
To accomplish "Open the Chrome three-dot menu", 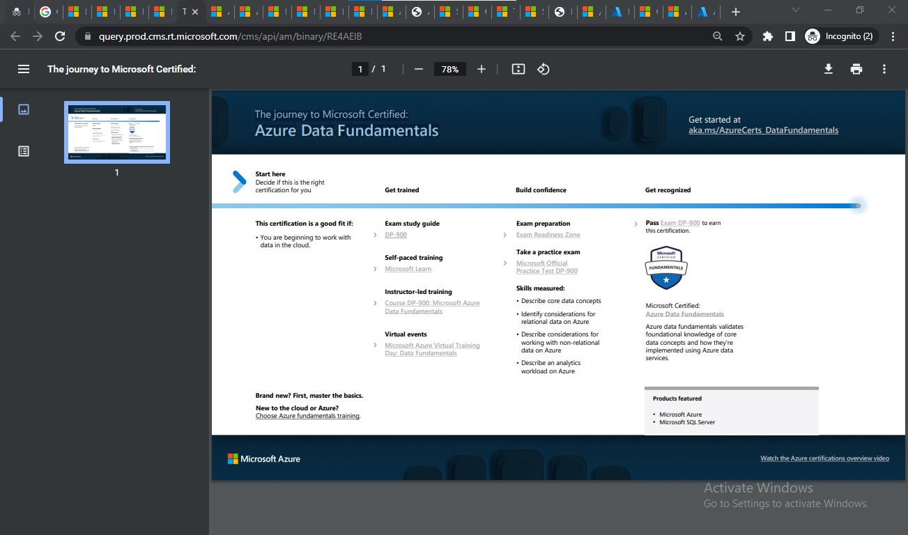I will click(893, 36).
